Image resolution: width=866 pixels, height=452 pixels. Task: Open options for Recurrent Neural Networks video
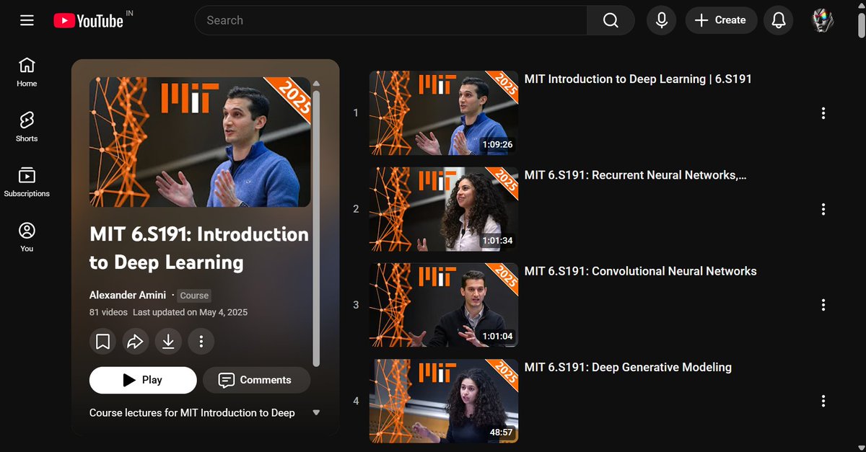(823, 209)
